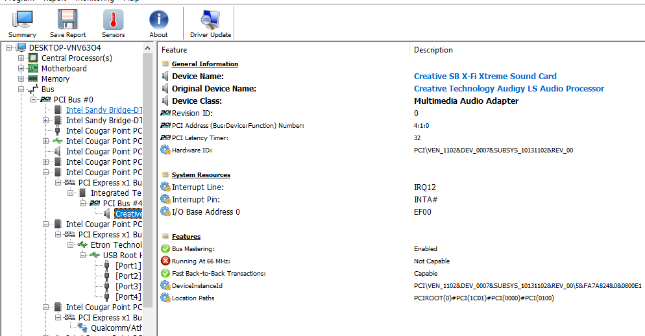Click the speaker icon beside the Creative tree entry

(x=107, y=213)
